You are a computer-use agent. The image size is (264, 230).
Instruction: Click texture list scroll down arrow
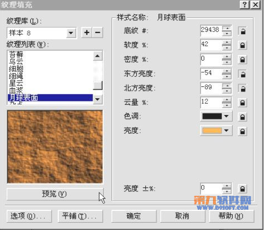[98, 99]
